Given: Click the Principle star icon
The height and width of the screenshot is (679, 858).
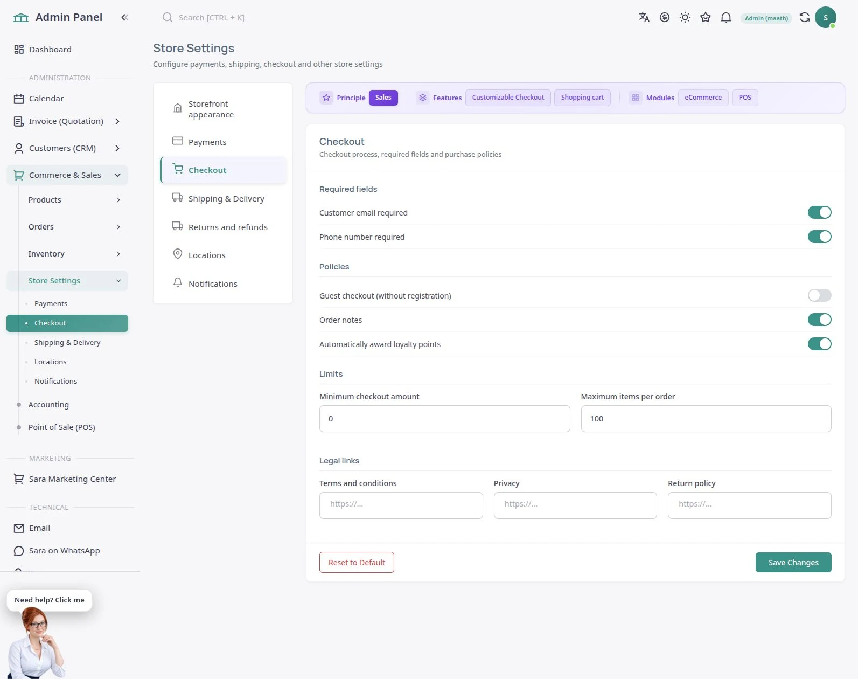Looking at the screenshot, I should coord(326,98).
